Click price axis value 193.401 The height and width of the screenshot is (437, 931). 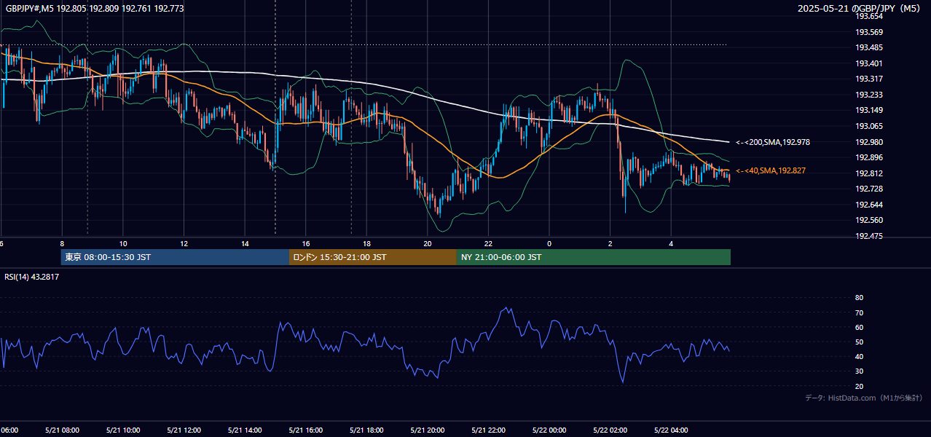pyautogui.click(x=868, y=63)
